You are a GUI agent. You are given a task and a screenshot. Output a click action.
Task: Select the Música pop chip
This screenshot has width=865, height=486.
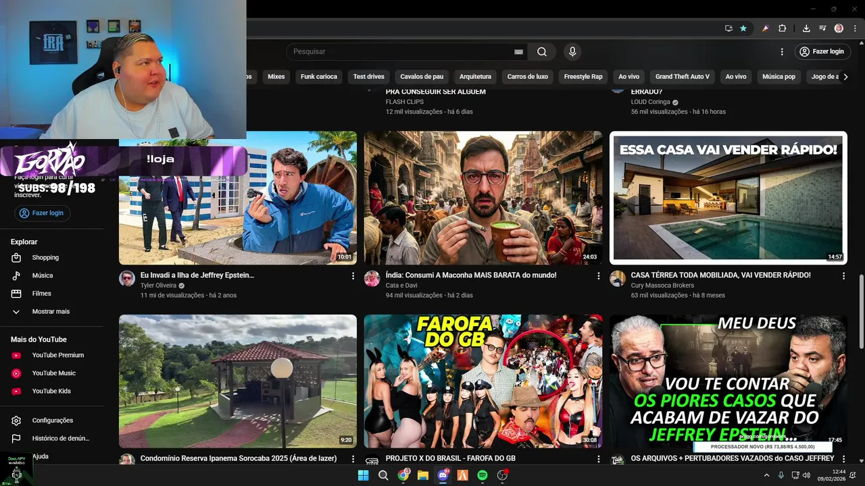click(x=778, y=77)
